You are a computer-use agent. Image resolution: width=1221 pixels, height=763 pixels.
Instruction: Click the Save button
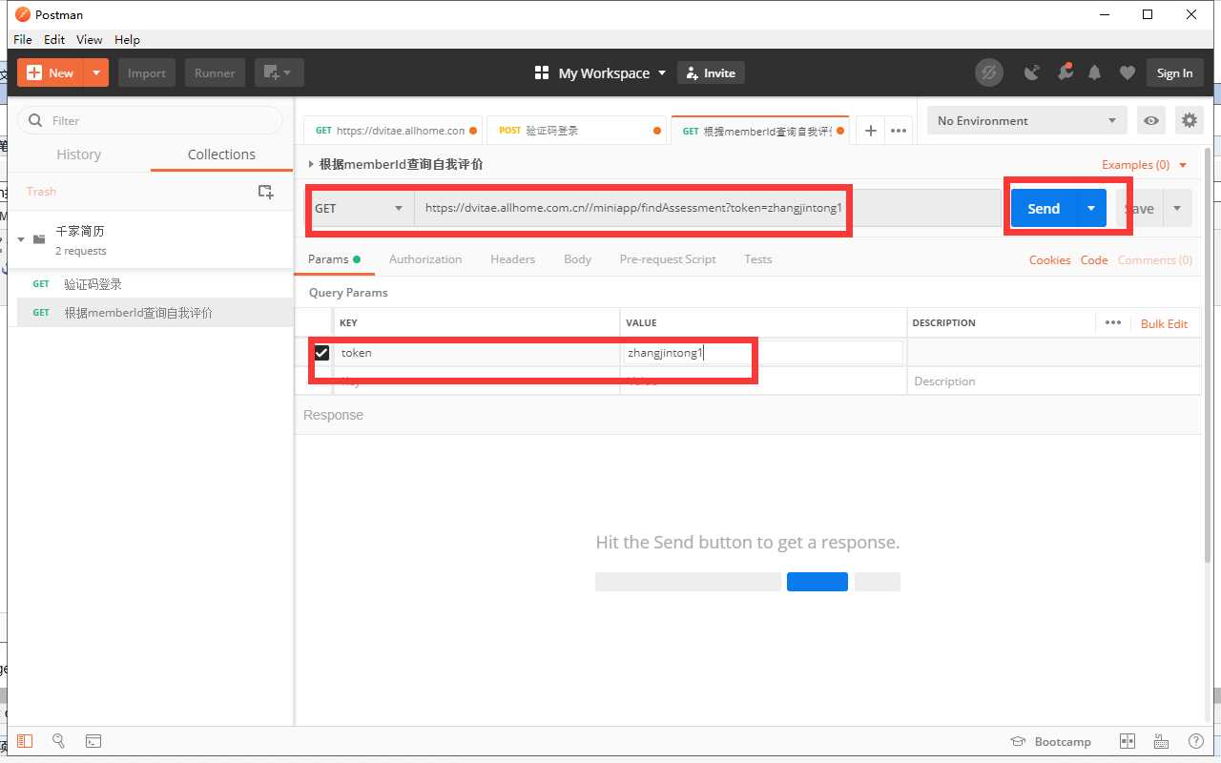pyautogui.click(x=1139, y=208)
